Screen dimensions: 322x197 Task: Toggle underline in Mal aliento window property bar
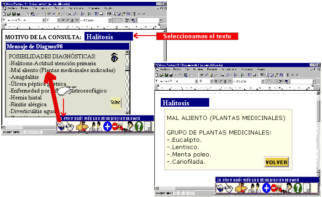pos(225,81)
